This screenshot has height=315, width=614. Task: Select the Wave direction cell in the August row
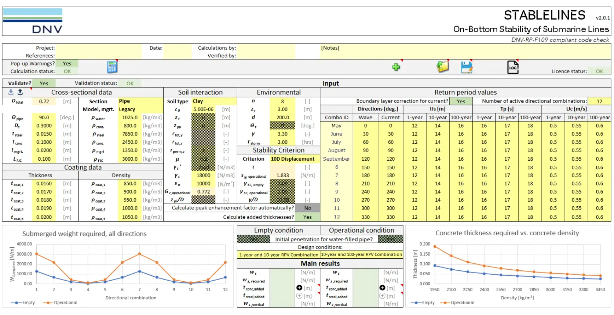[x=365, y=150]
